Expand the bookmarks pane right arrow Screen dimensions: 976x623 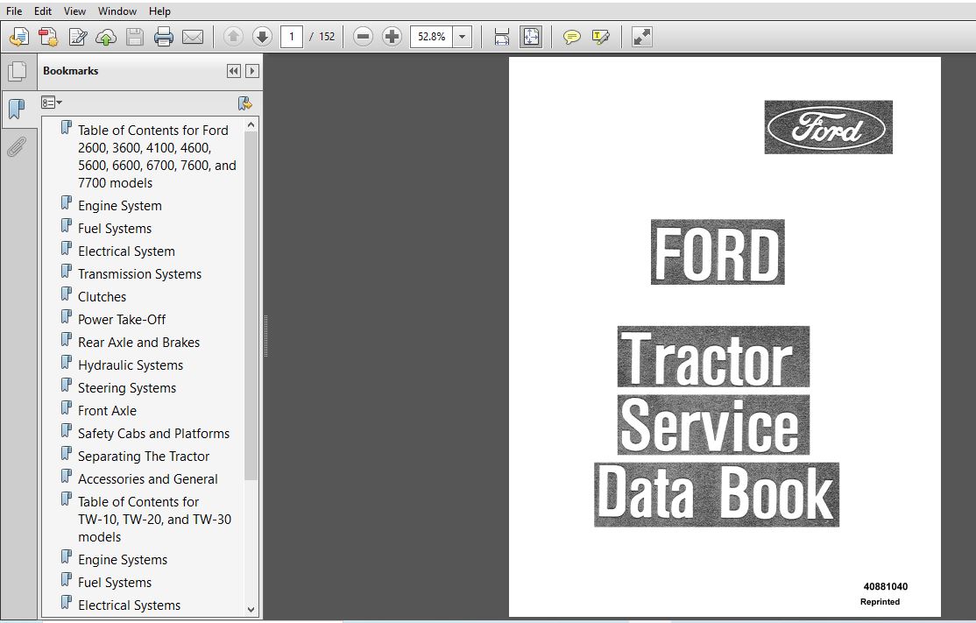252,71
